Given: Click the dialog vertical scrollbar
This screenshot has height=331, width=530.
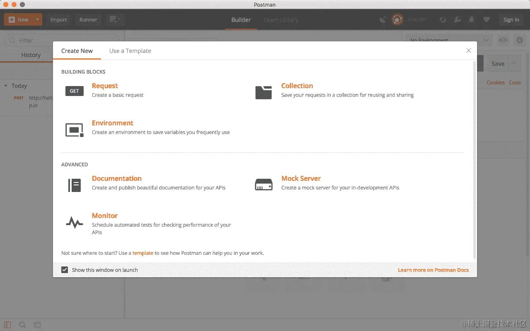Looking at the screenshot, I should click(x=475, y=159).
